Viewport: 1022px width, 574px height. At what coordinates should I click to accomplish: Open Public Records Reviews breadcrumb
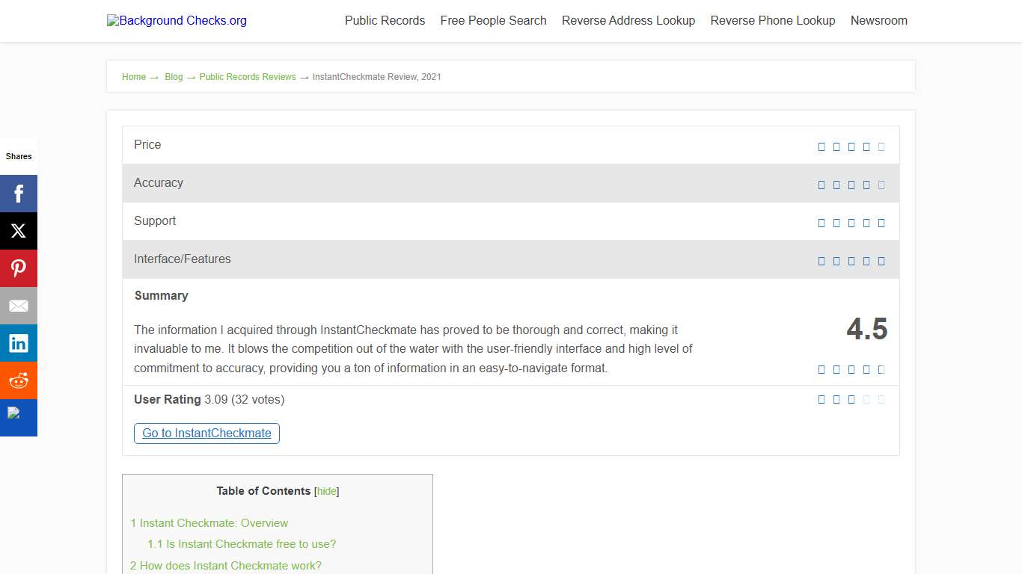click(x=248, y=77)
